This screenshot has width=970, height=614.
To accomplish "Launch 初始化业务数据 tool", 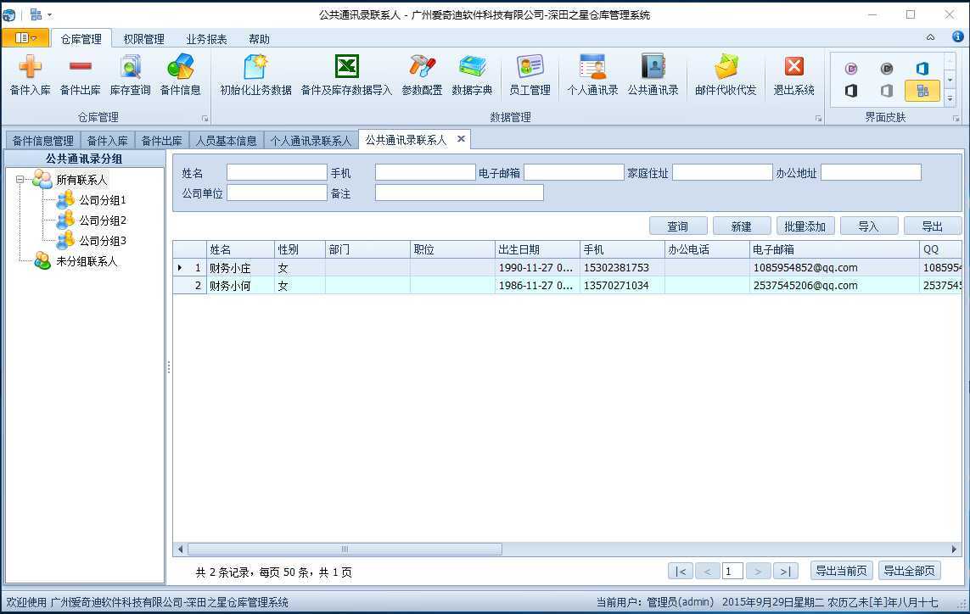I will point(255,75).
